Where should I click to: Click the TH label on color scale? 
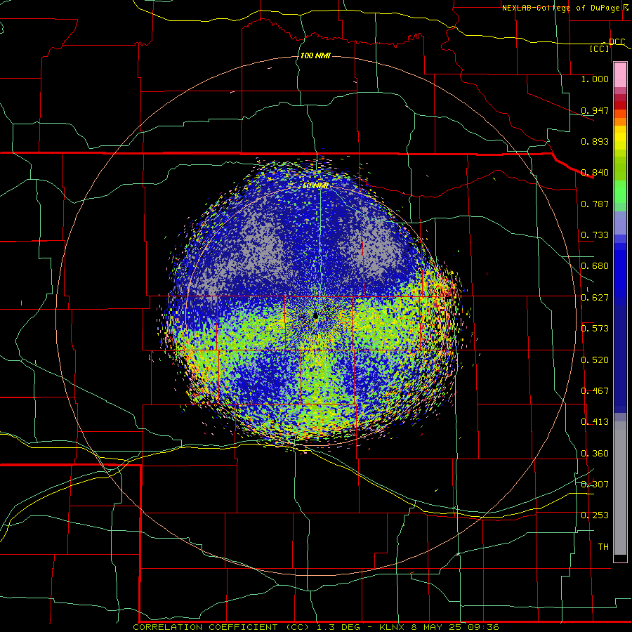point(603,547)
